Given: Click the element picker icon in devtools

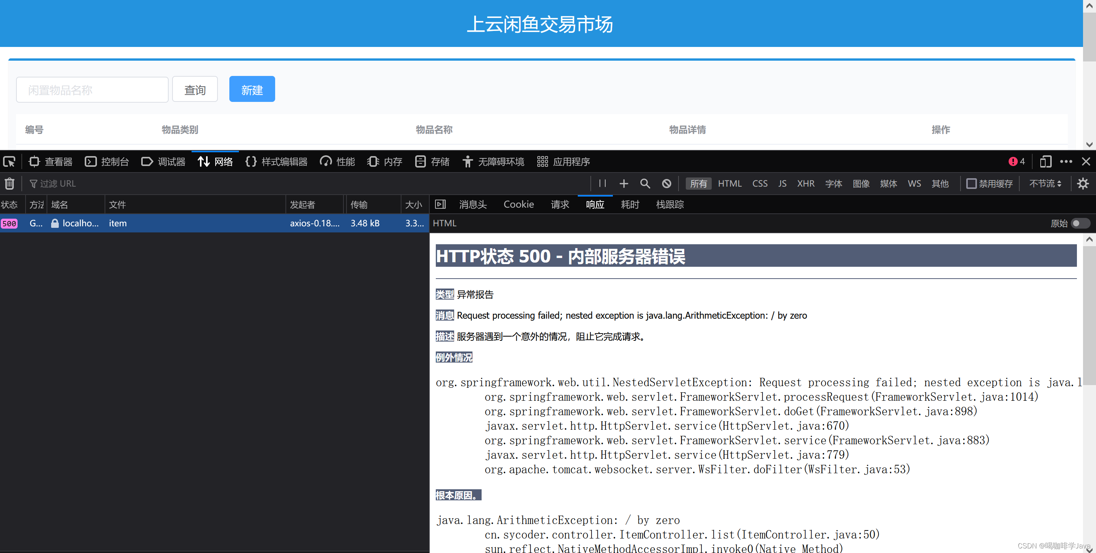Looking at the screenshot, I should pyautogui.click(x=10, y=162).
